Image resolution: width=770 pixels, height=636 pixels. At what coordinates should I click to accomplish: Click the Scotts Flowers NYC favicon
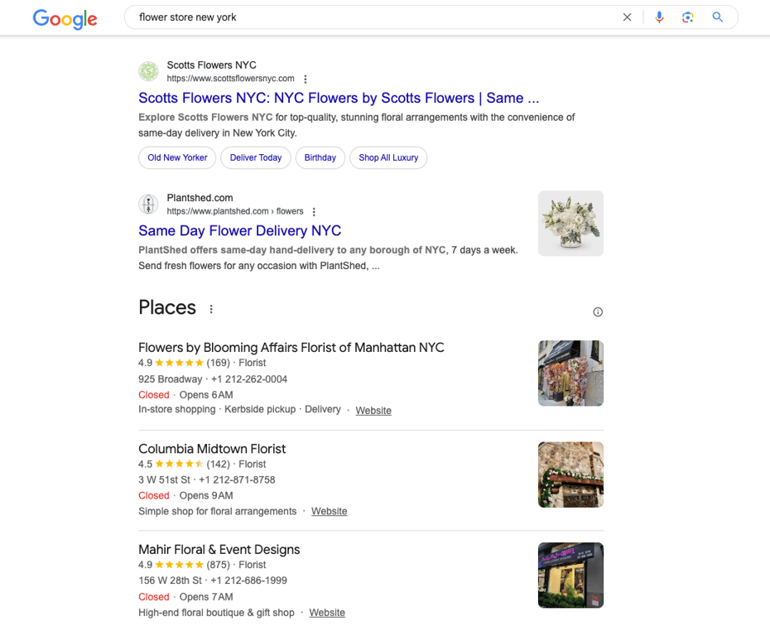(x=148, y=71)
